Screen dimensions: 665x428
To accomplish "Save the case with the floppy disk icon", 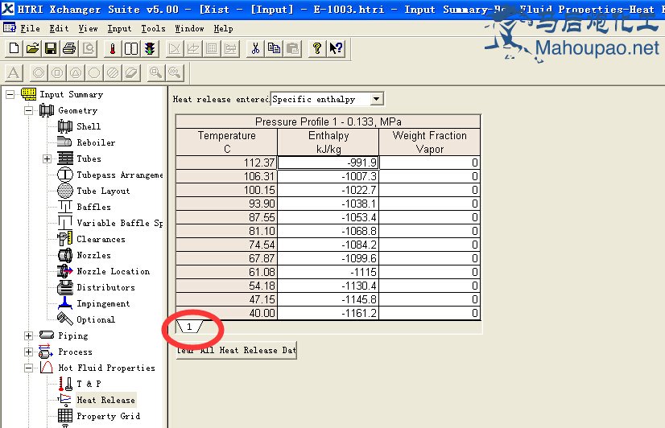I will tap(51, 49).
